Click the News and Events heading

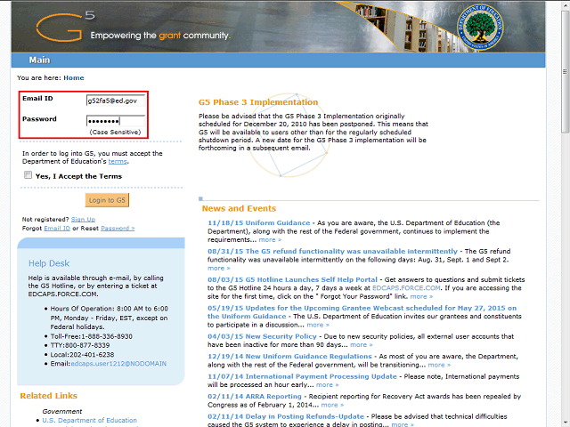[239, 208]
